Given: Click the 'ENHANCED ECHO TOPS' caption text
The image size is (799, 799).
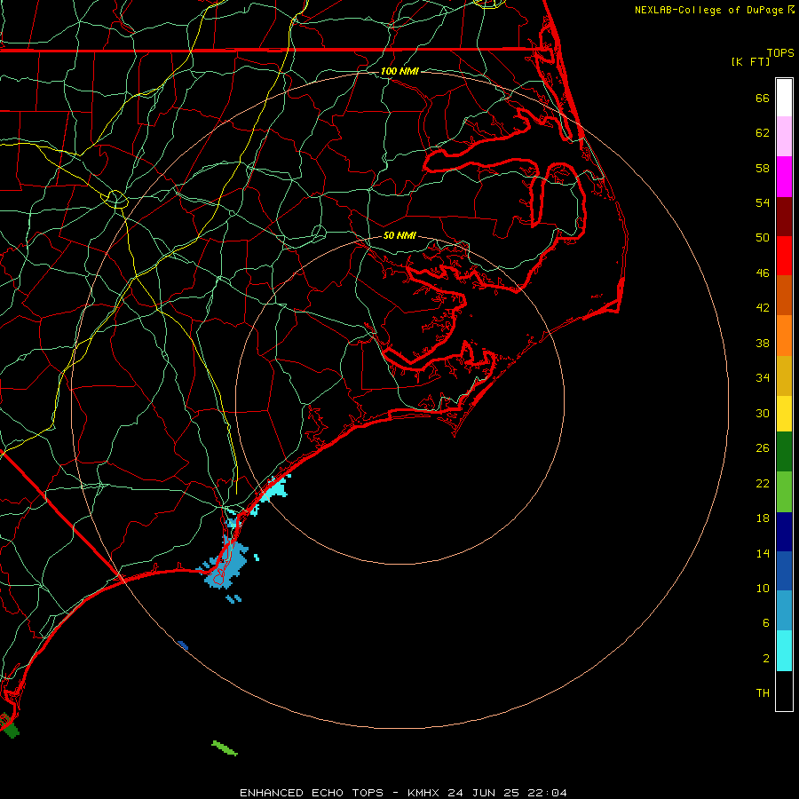Looking at the screenshot, I should [x=312, y=793].
